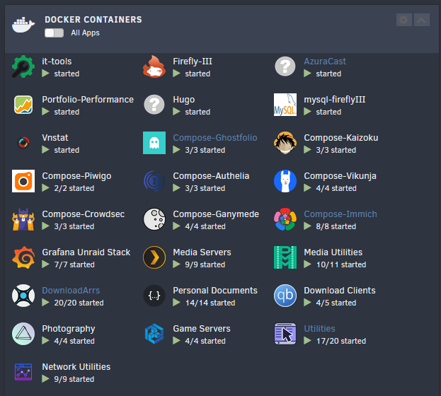441x396 pixels.
Task: Open the Compose-Immich link
Action: tap(340, 214)
